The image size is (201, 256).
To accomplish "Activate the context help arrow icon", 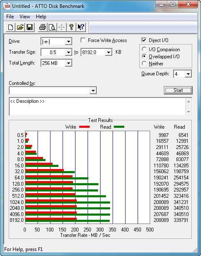I will 81,27.
